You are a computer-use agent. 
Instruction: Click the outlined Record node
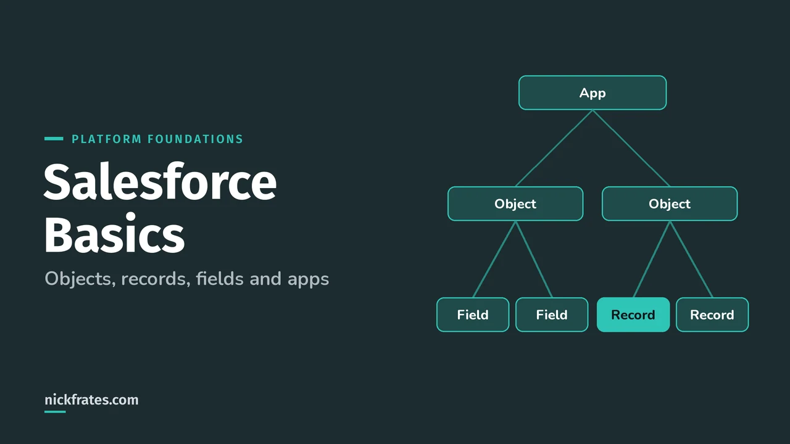click(712, 314)
